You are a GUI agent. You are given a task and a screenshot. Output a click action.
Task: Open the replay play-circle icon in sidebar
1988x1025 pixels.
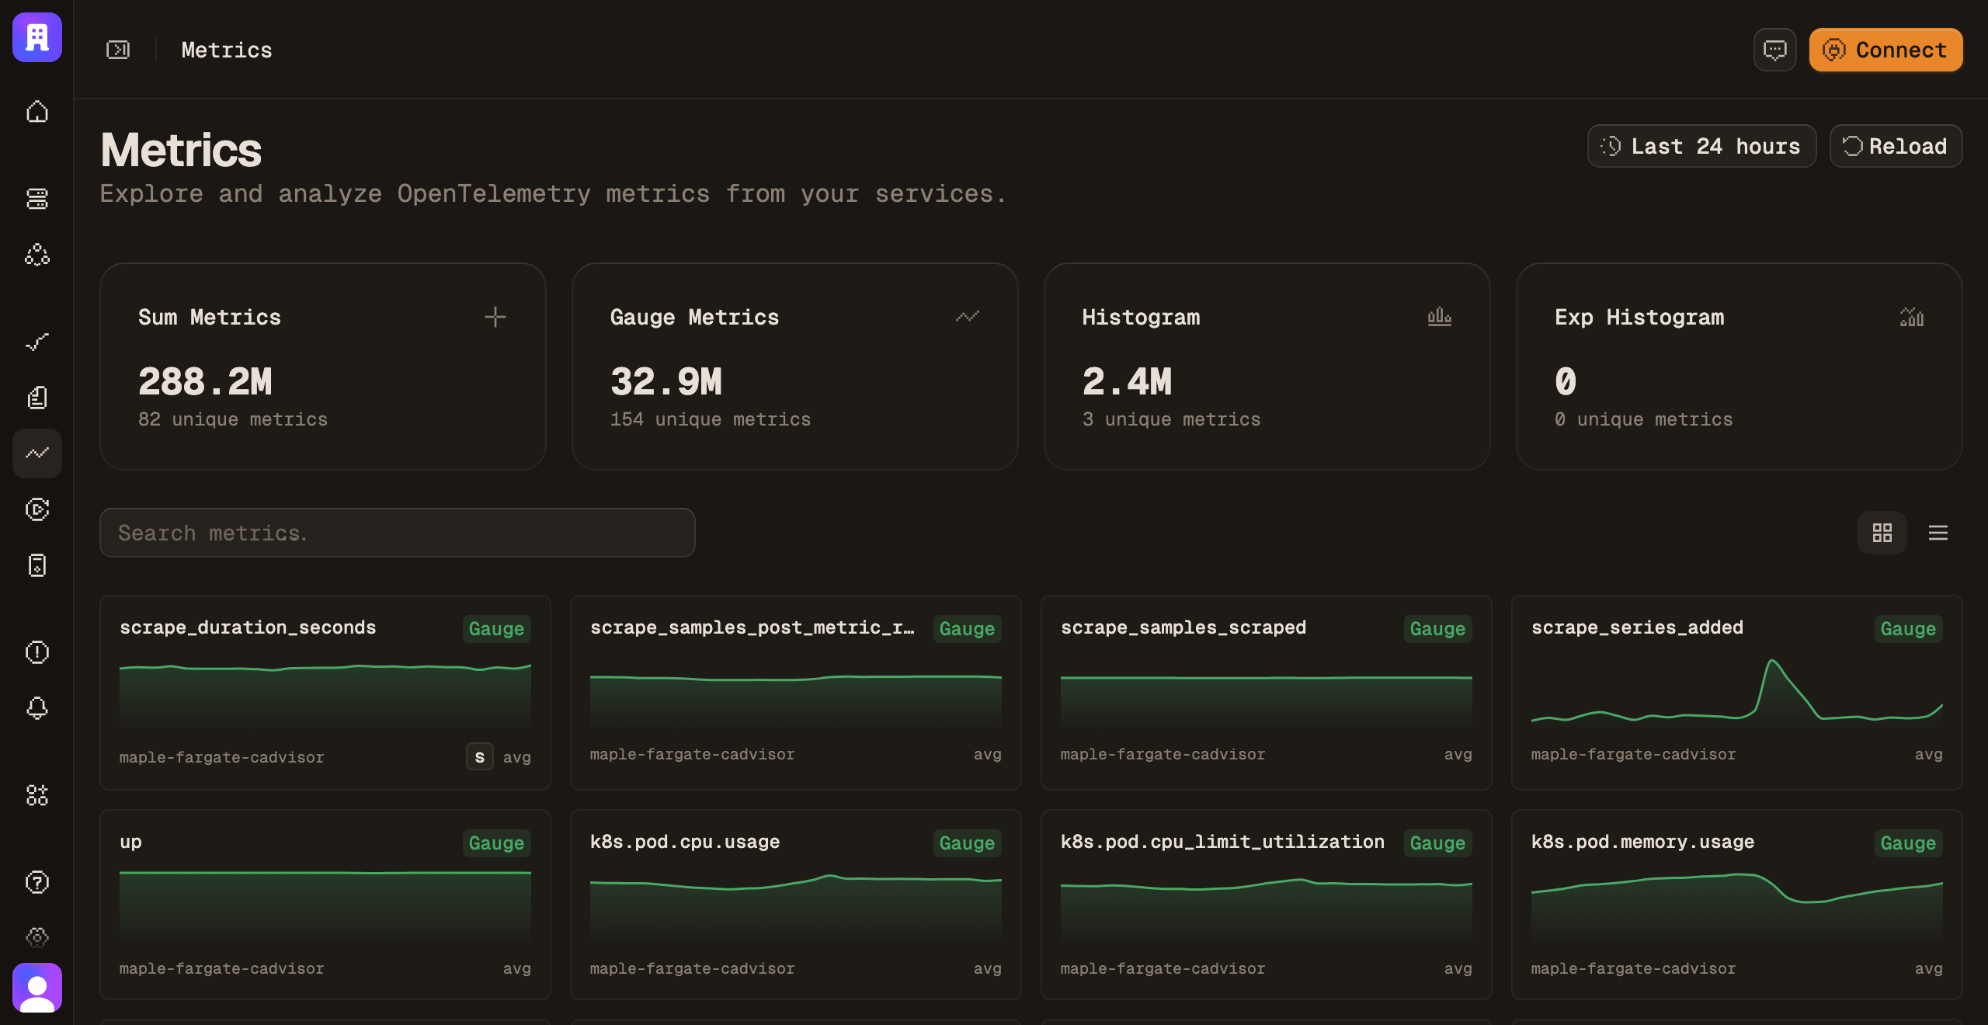point(37,509)
